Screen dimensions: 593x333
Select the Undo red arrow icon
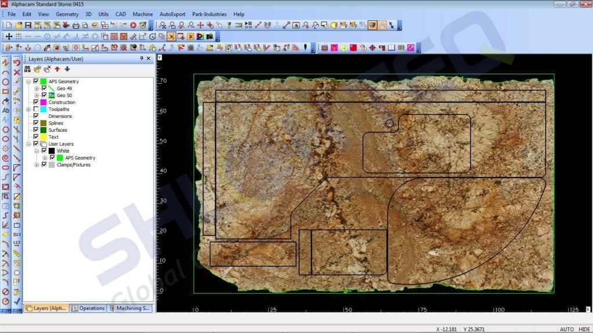pos(17,62)
